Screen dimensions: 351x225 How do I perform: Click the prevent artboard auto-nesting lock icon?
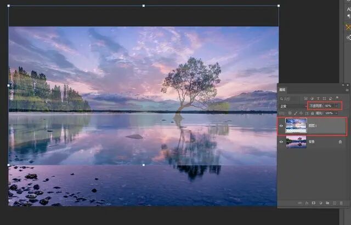coord(307,113)
